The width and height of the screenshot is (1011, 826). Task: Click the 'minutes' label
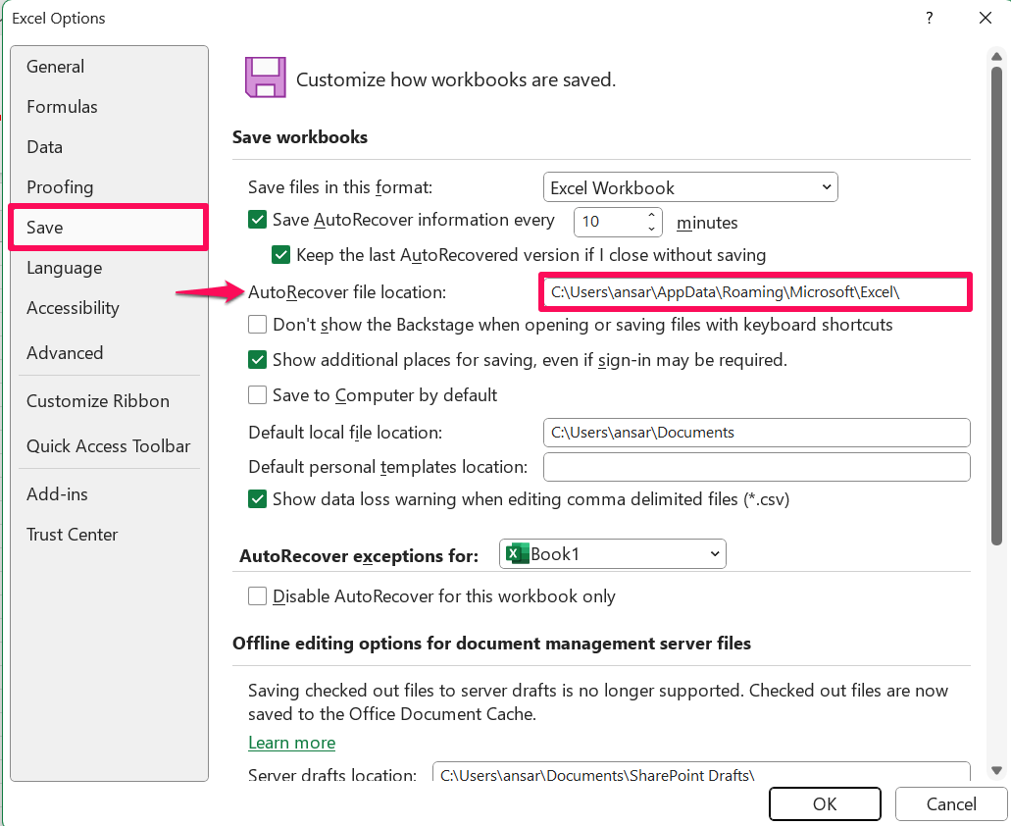(707, 223)
